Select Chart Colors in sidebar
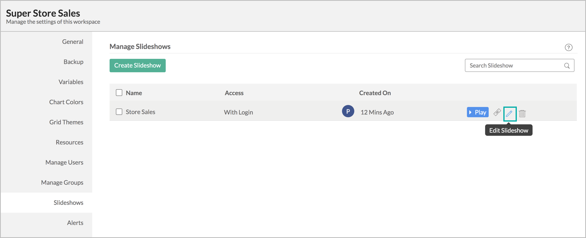The width and height of the screenshot is (586, 238). point(66,102)
